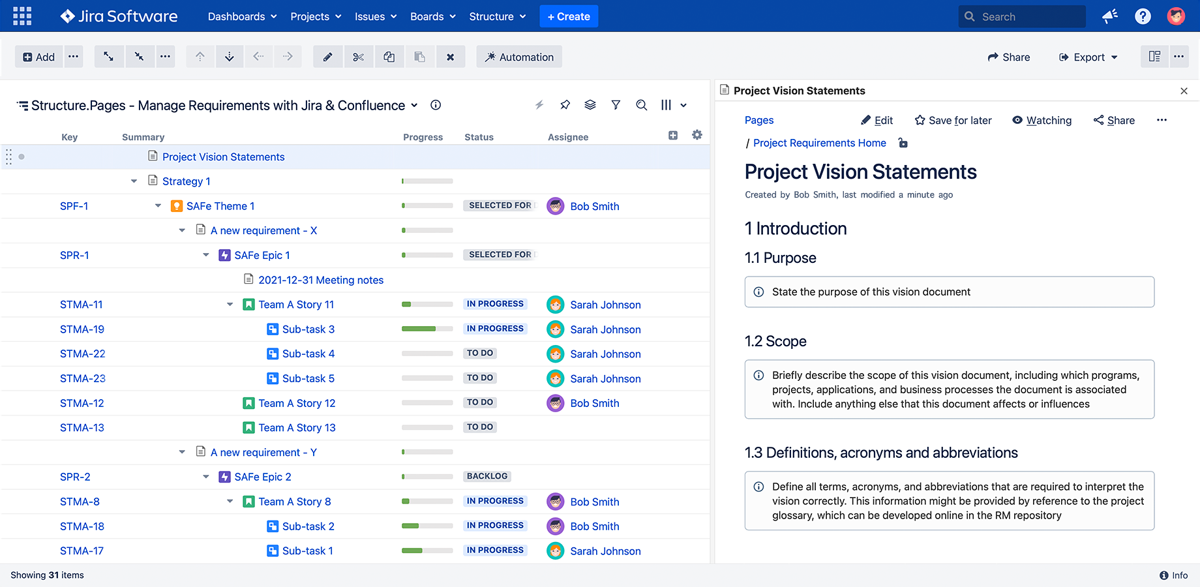
Task: Click the copy icon in toolbar
Action: [x=389, y=57]
